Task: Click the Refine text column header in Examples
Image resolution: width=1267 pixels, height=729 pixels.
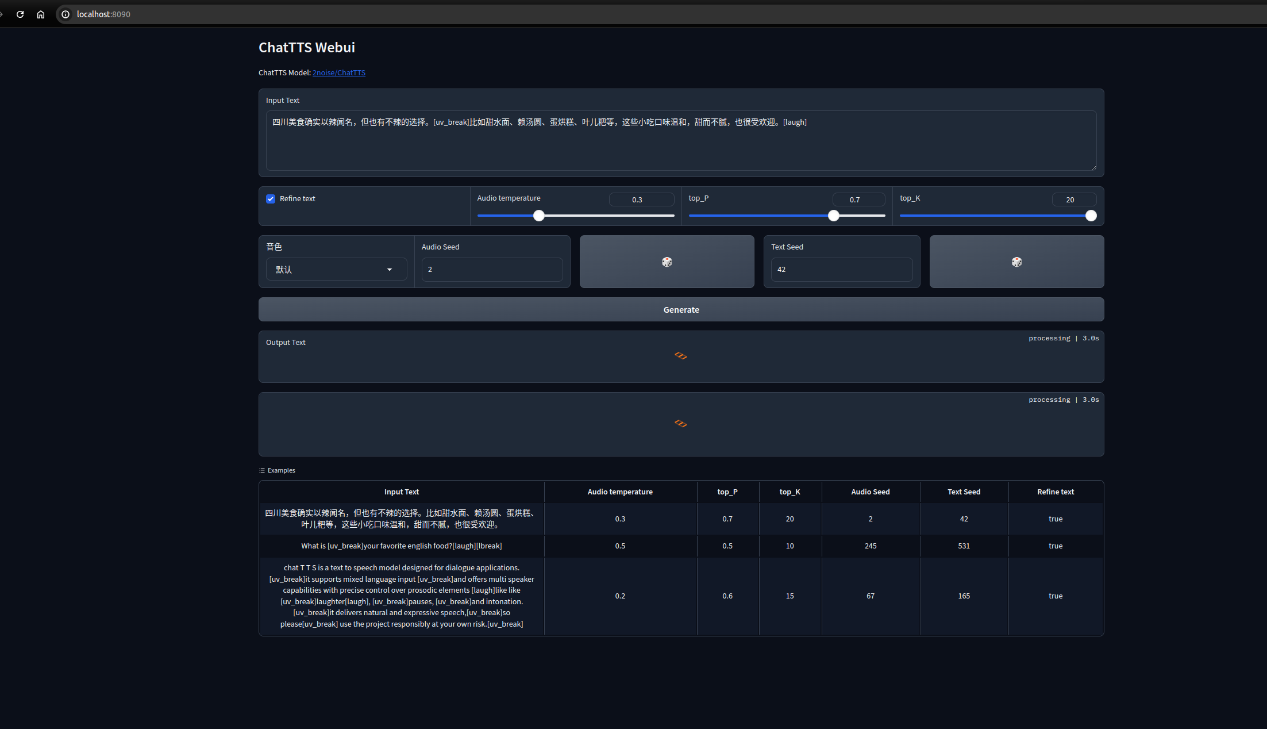Action: click(x=1056, y=492)
